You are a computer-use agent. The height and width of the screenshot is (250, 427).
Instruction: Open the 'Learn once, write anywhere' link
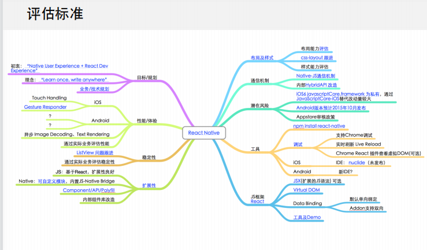pos(74,80)
